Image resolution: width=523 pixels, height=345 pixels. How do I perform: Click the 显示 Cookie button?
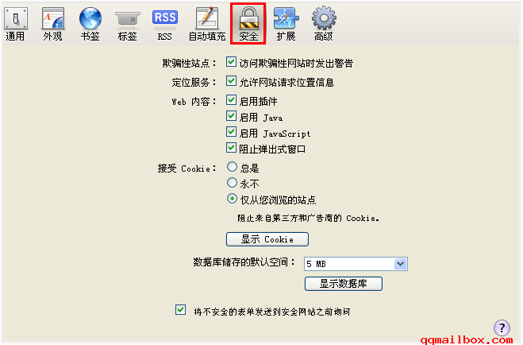pos(267,239)
